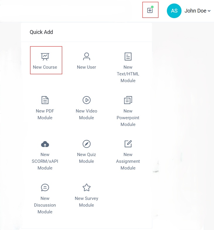Click the New Text/HTML Module label
Image resolution: width=214 pixels, height=230 pixels.
click(128, 74)
